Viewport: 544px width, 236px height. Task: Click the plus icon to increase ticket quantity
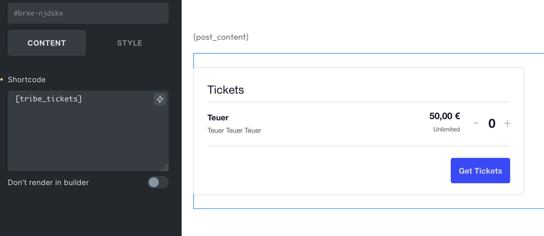point(507,123)
